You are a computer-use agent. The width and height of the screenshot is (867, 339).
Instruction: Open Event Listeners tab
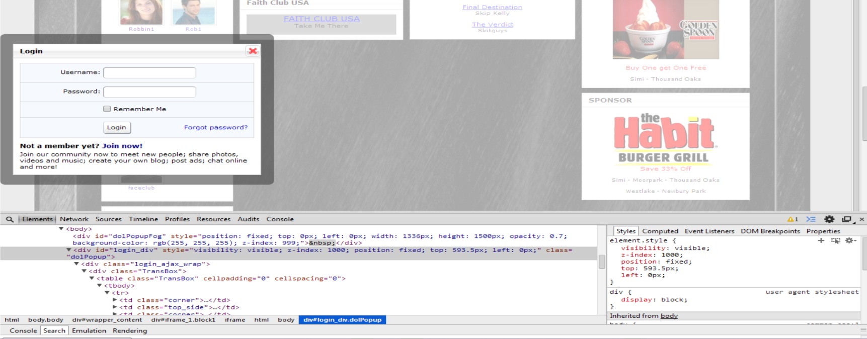tap(710, 231)
